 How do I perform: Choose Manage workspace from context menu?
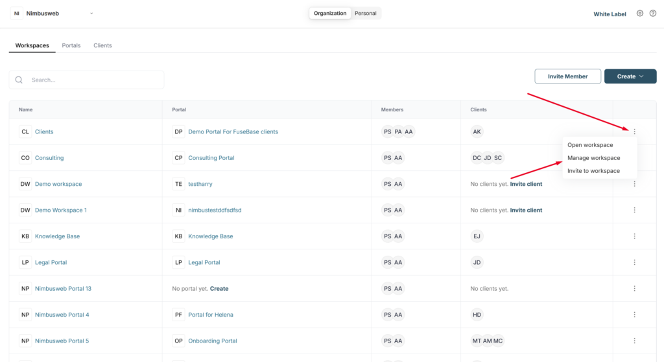pyautogui.click(x=594, y=158)
